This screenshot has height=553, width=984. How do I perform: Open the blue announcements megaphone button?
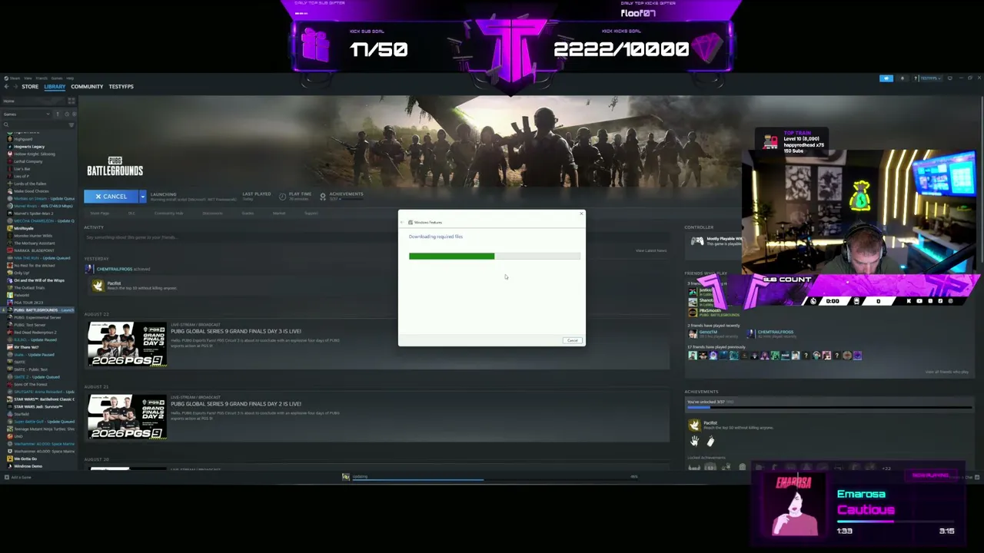coord(886,78)
